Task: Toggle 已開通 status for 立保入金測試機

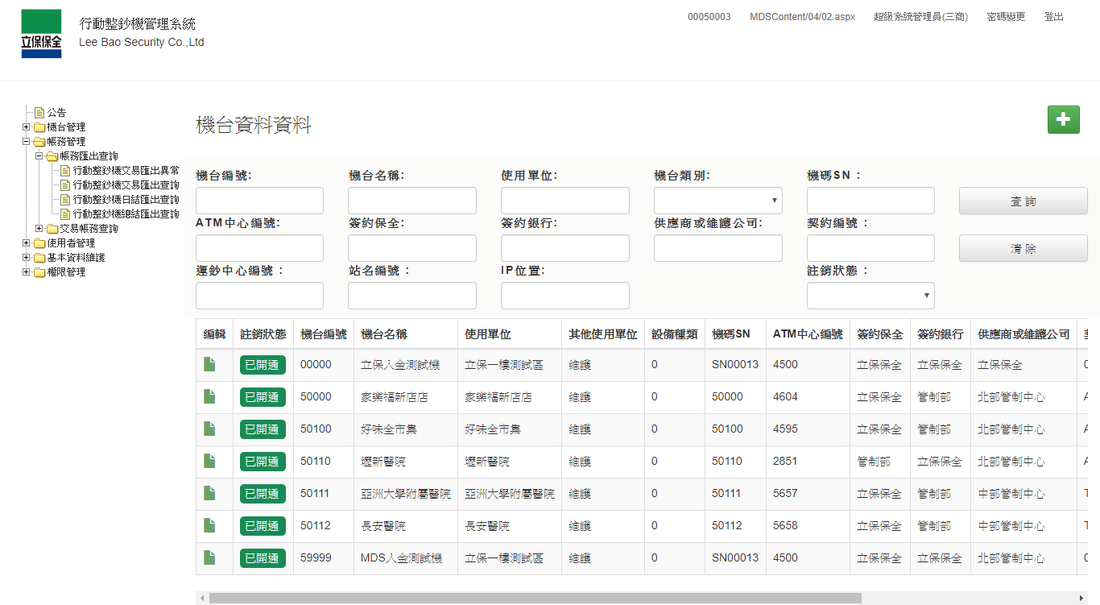Action: click(263, 365)
